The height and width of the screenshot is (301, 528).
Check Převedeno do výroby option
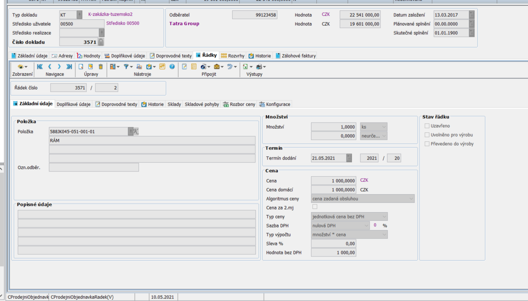coord(427,144)
